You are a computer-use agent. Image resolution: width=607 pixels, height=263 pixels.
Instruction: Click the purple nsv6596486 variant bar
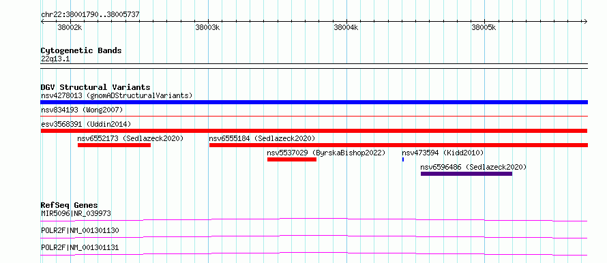click(467, 174)
